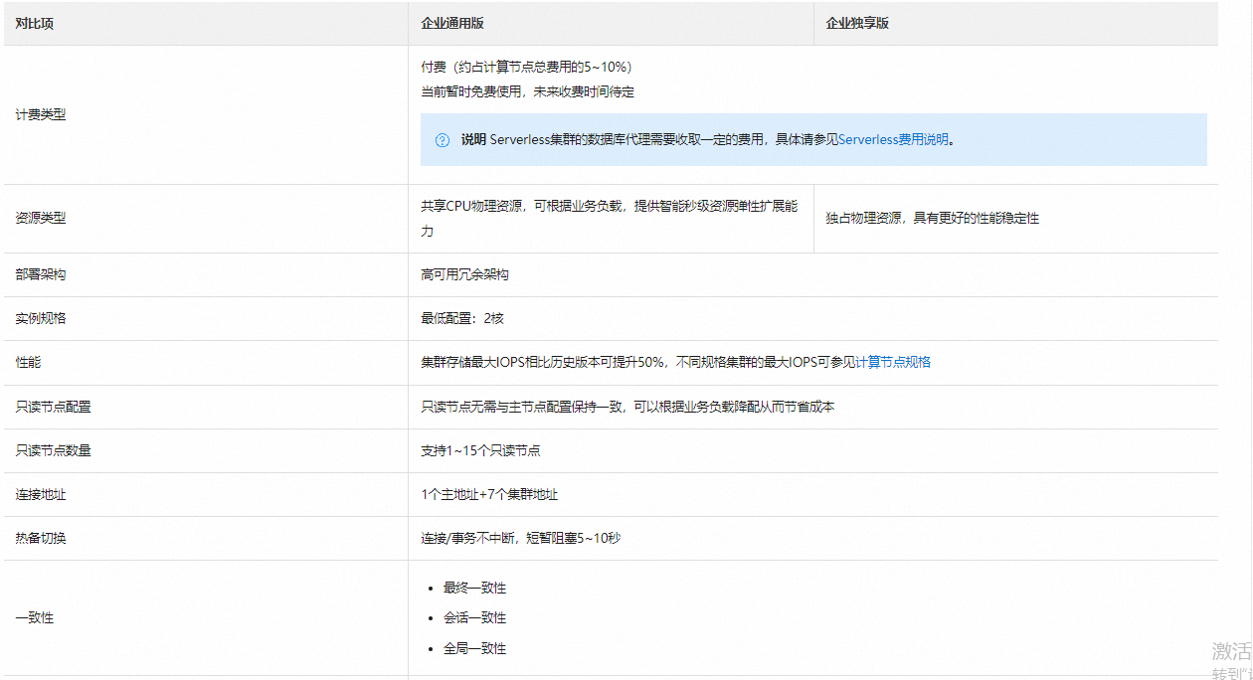Image resolution: width=1253 pixels, height=680 pixels.
Task: Click the question mark icon beside 说明
Action: pos(443,140)
